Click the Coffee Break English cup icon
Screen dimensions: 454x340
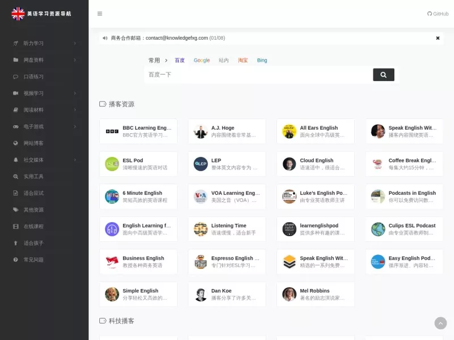click(378, 164)
